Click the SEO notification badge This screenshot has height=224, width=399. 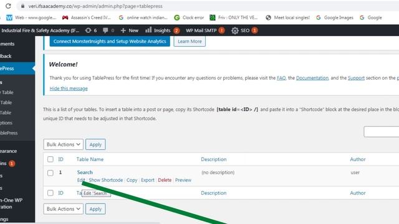click(254, 30)
